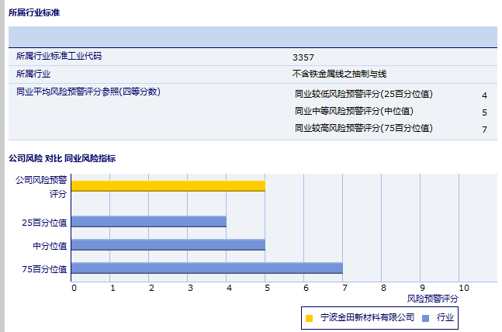Select the industry code value 3357
The height and width of the screenshot is (332, 502).
(x=303, y=57)
